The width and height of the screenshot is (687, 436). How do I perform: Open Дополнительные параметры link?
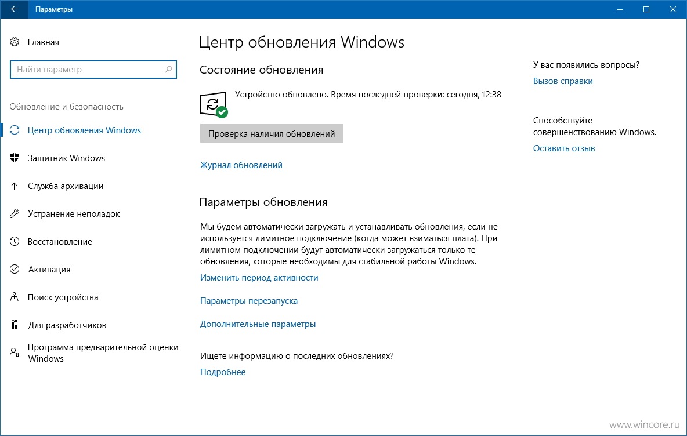258,324
